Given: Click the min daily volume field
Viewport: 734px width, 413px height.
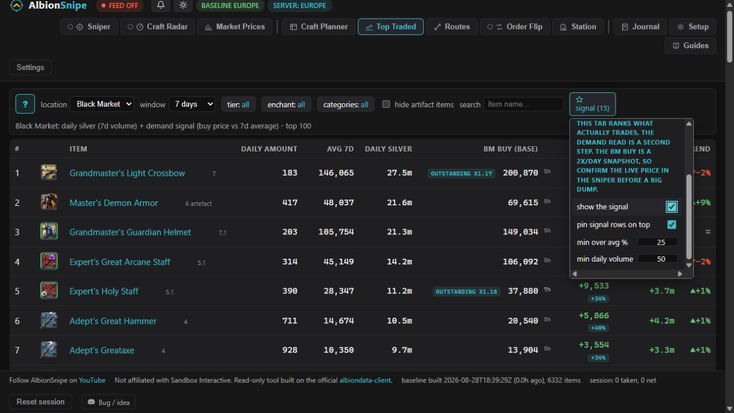Looking at the screenshot, I should pyautogui.click(x=658, y=259).
